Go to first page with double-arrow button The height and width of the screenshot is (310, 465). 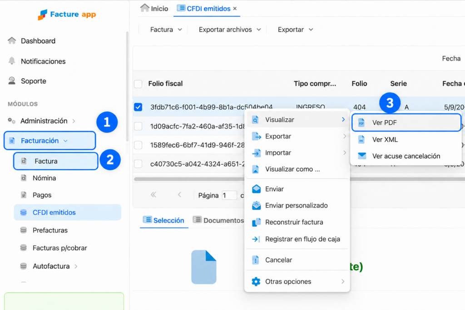153,195
